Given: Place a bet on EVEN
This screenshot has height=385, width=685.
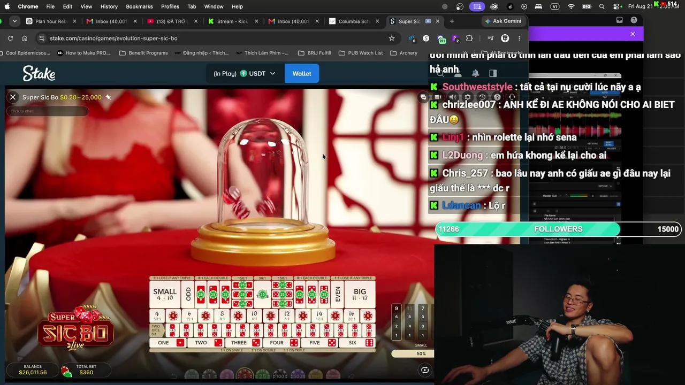Looking at the screenshot, I should pyautogui.click(x=337, y=295).
